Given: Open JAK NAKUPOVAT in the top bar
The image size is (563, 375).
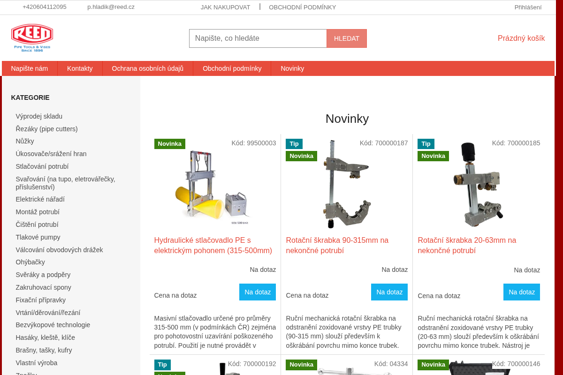Looking at the screenshot, I should tap(225, 7).
